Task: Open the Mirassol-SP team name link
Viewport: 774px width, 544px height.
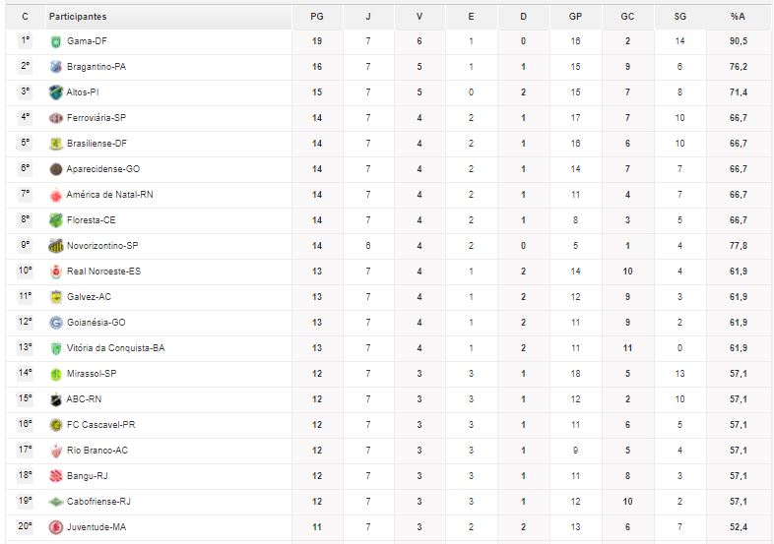Action: (x=92, y=374)
